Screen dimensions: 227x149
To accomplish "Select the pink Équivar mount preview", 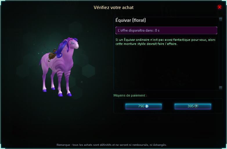I will (x=59, y=67).
